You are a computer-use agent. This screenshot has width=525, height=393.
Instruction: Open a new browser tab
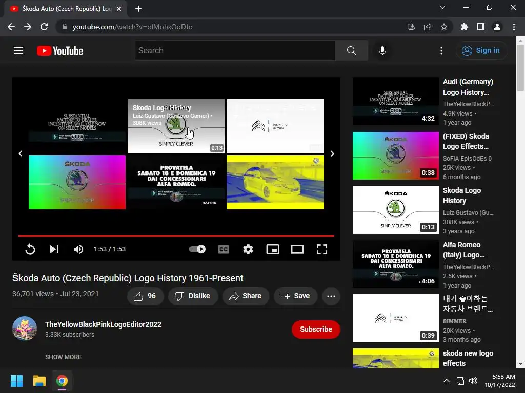[138, 9]
